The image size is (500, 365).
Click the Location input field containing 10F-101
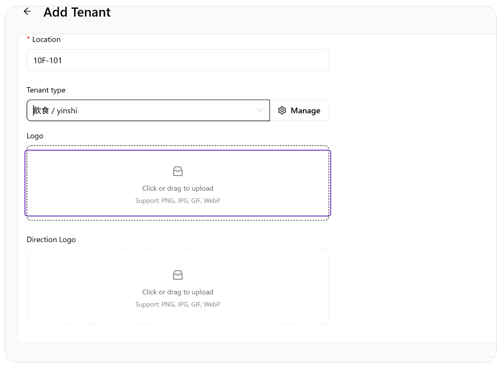(x=178, y=60)
